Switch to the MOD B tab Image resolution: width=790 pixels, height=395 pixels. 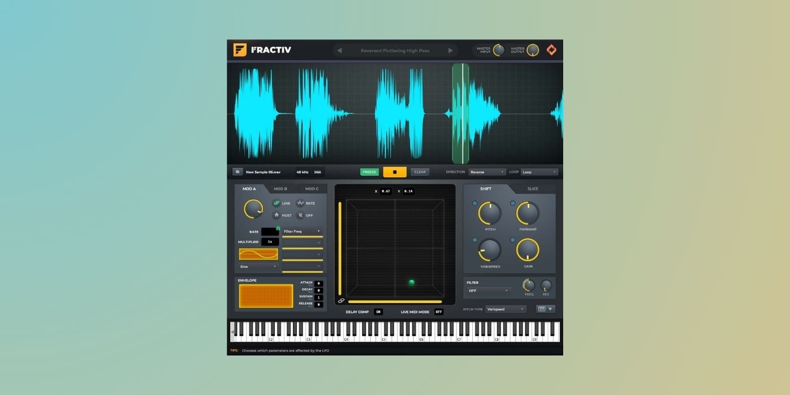[280, 189]
